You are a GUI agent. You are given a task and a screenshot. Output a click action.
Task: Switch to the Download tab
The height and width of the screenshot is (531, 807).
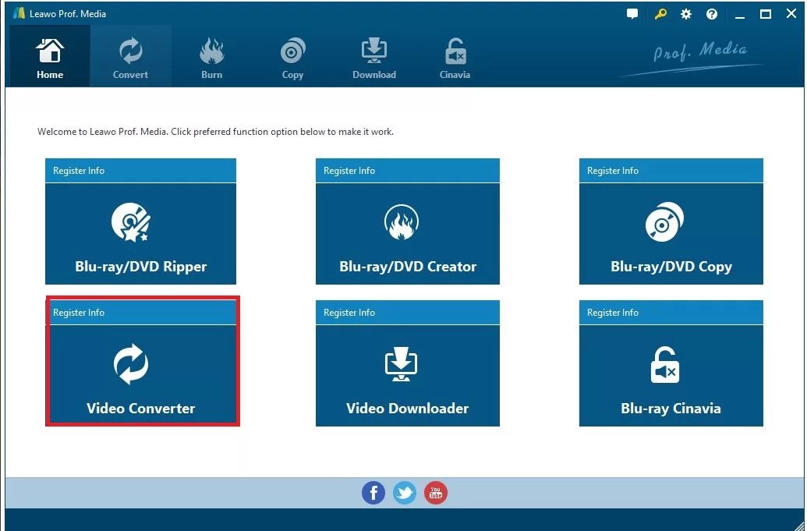[373, 55]
